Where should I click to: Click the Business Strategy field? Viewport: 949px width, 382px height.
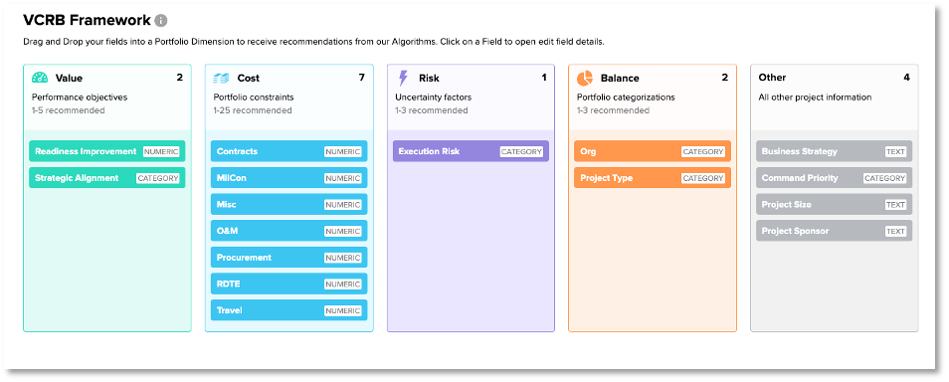[834, 151]
